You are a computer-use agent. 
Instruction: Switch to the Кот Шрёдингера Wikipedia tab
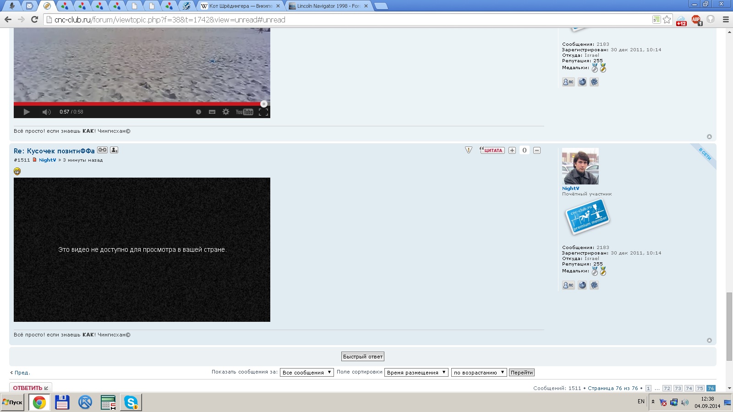[x=241, y=6]
